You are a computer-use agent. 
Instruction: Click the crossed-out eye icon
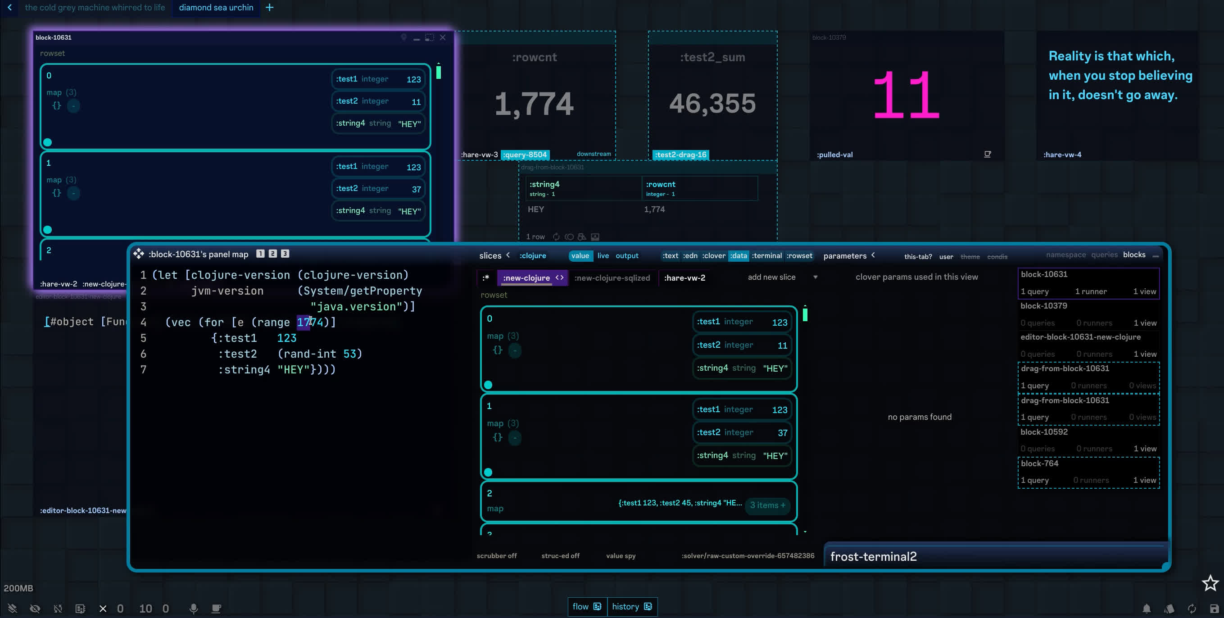(x=35, y=609)
